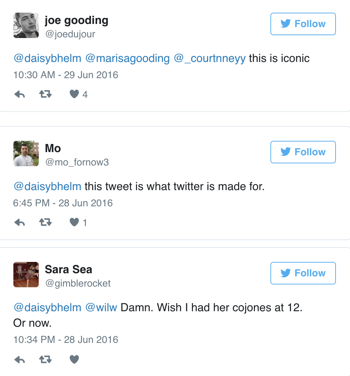Like Mo's tweet
Viewport: 350px width, 376px height.
tap(74, 223)
